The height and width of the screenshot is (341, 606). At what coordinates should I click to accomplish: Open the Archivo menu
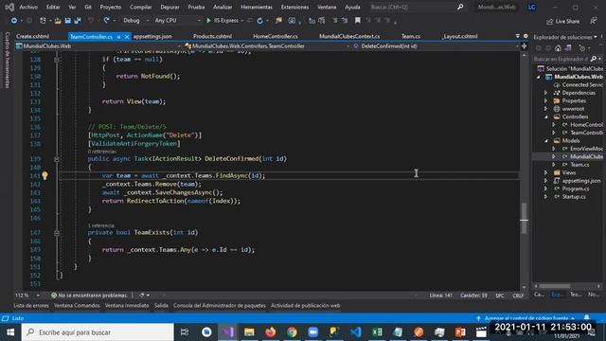pos(28,7)
